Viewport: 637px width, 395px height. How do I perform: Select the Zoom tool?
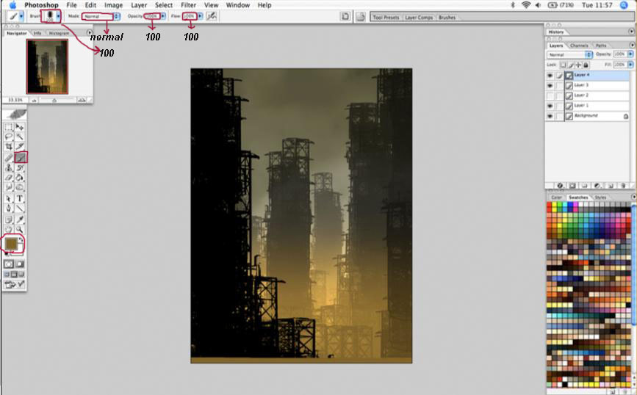pyautogui.click(x=20, y=229)
